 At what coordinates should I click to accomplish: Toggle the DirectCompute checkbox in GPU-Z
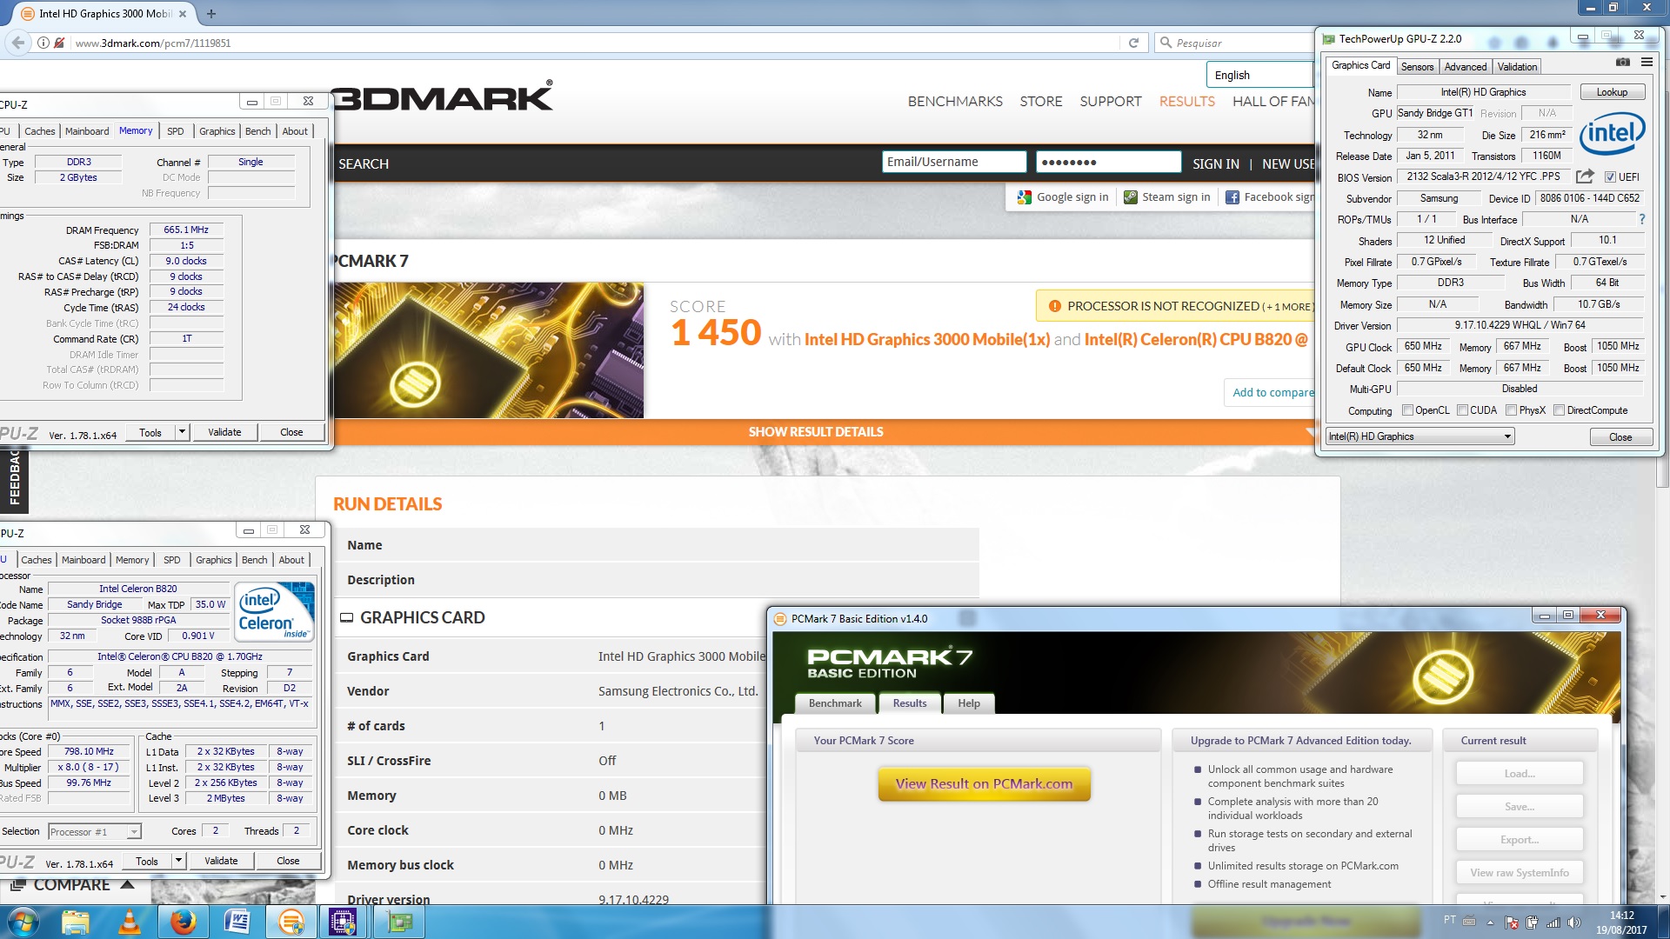click(1559, 410)
